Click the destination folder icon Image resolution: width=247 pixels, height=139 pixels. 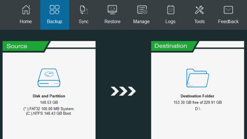click(x=198, y=78)
